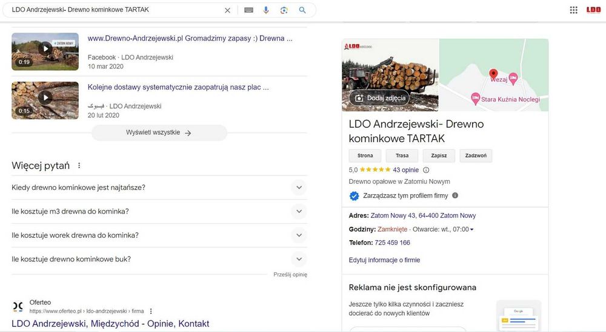Click the 'Trasa' directions button
The image size is (606, 332).
coord(402,155)
